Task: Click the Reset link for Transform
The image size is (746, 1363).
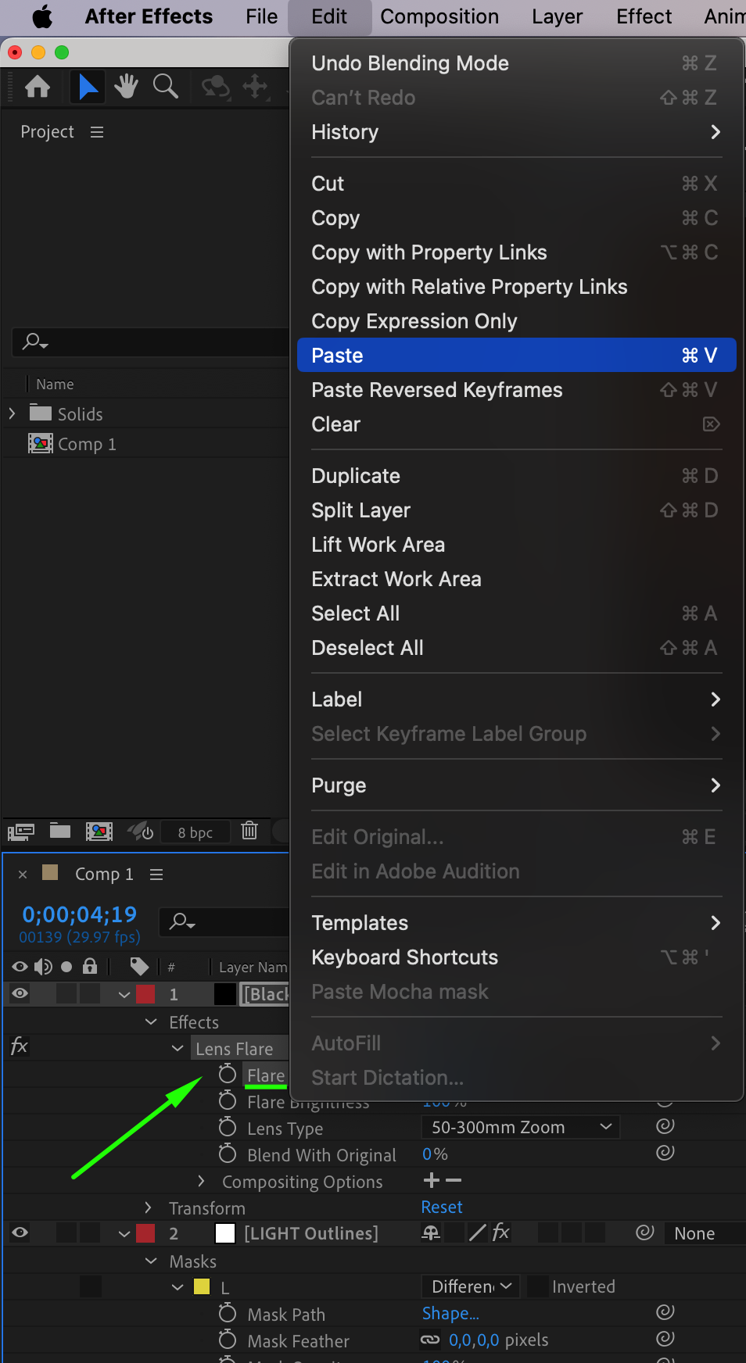Action: 442,1207
